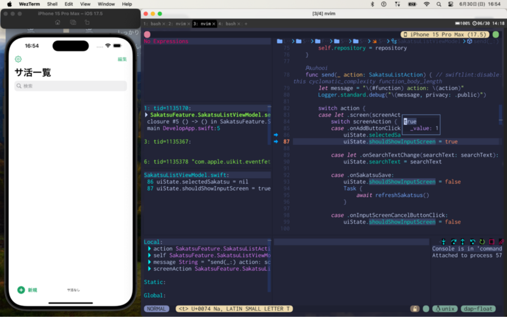Tap the 新規 button label

coord(32,290)
